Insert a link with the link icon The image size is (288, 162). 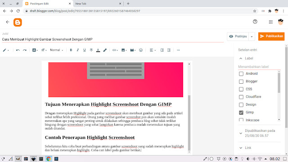115,50
